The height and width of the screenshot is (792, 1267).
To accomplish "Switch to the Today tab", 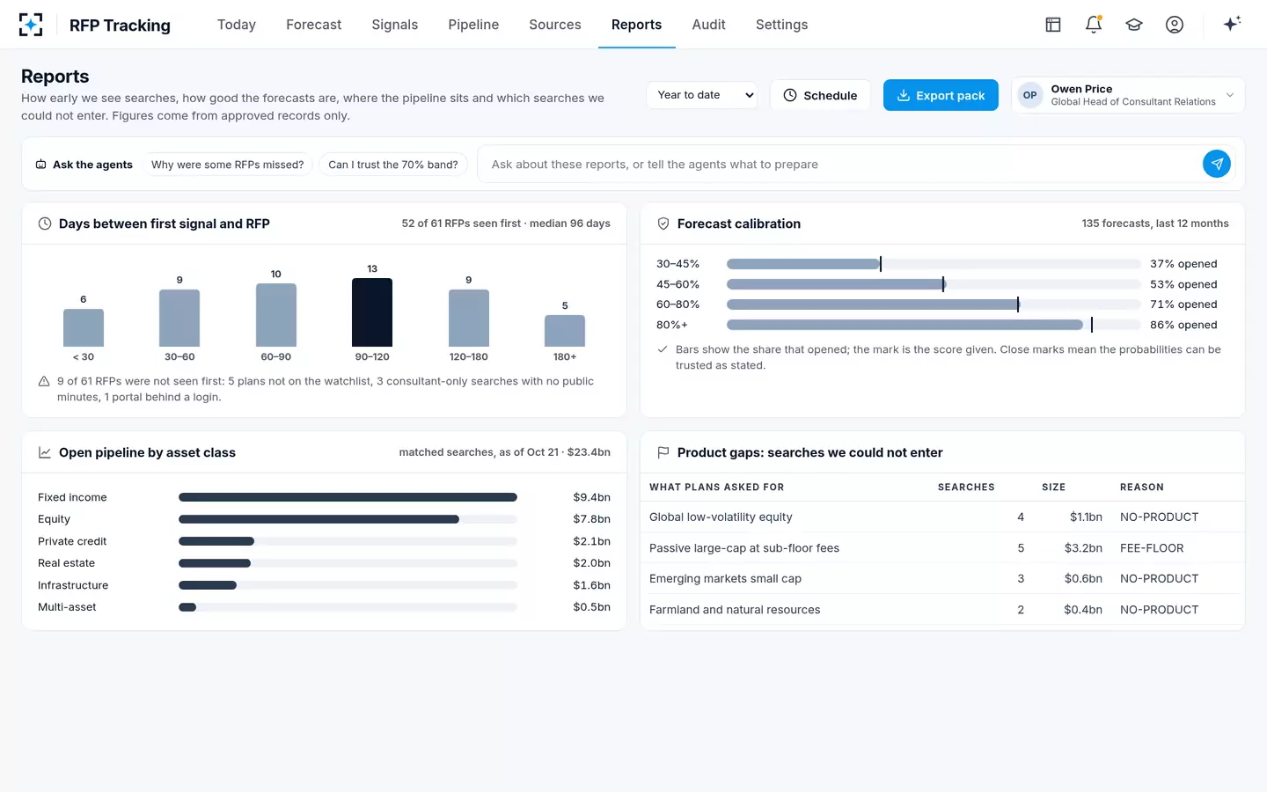I will click(237, 25).
